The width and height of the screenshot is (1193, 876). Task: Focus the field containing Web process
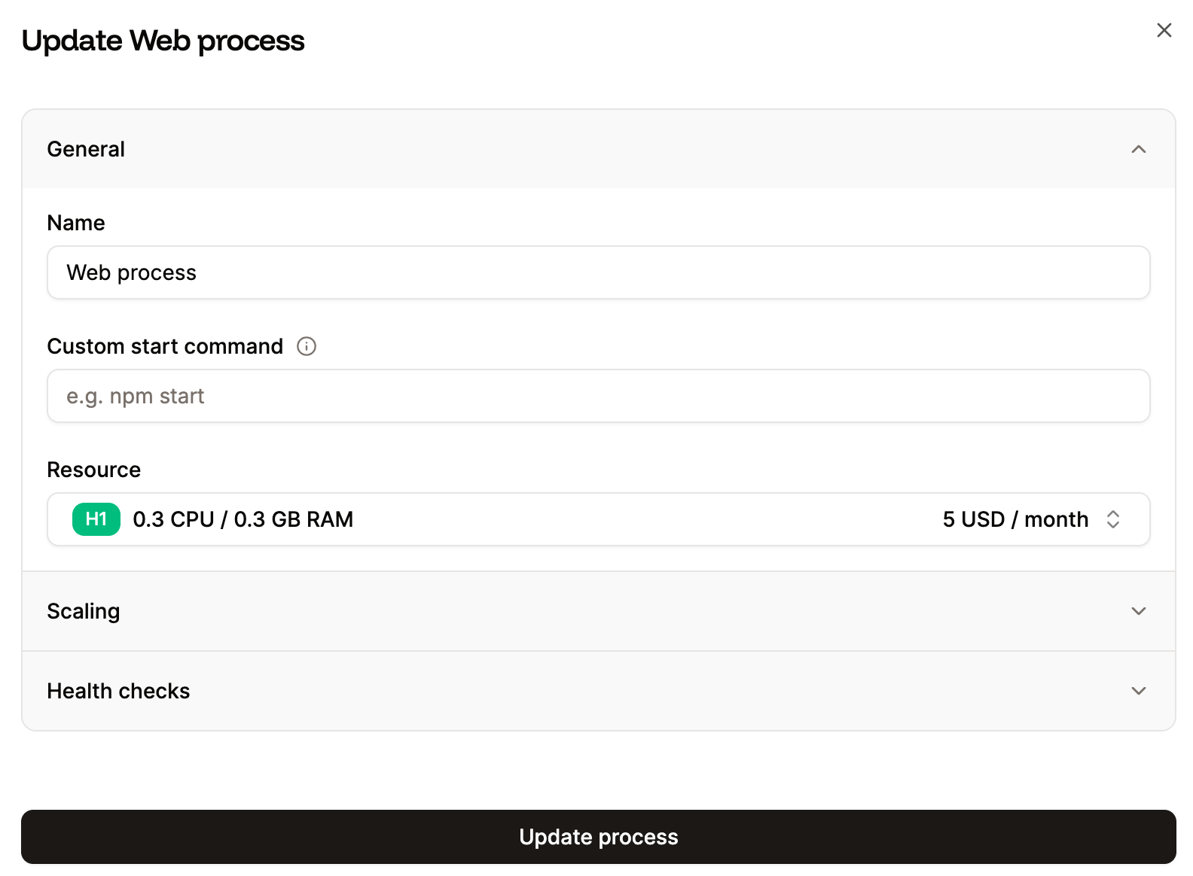597,272
